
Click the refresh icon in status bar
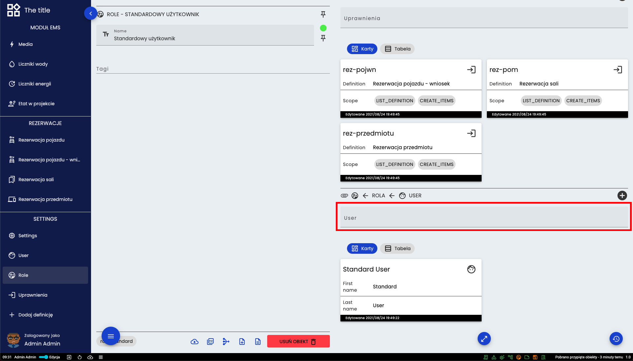pos(79,357)
